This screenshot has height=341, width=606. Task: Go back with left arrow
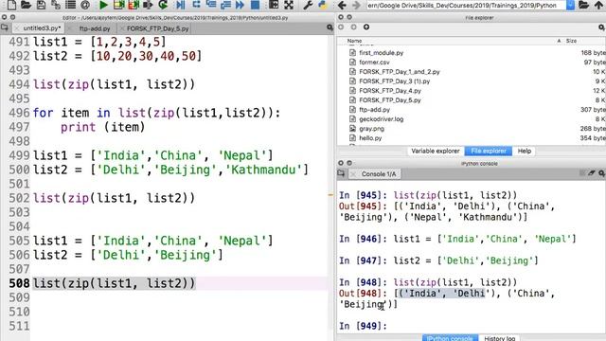tap(342, 5)
